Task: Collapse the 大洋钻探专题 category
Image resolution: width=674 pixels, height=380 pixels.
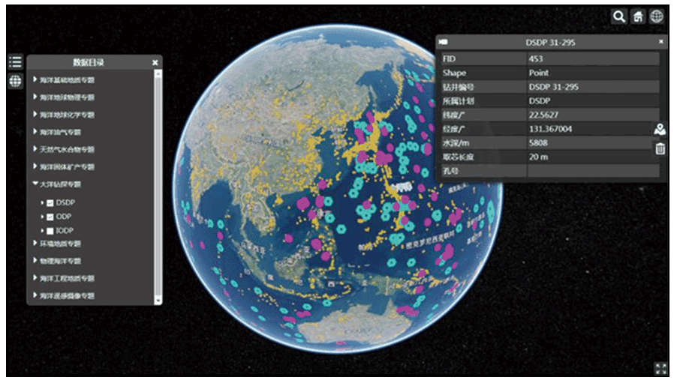Action: click(35, 184)
